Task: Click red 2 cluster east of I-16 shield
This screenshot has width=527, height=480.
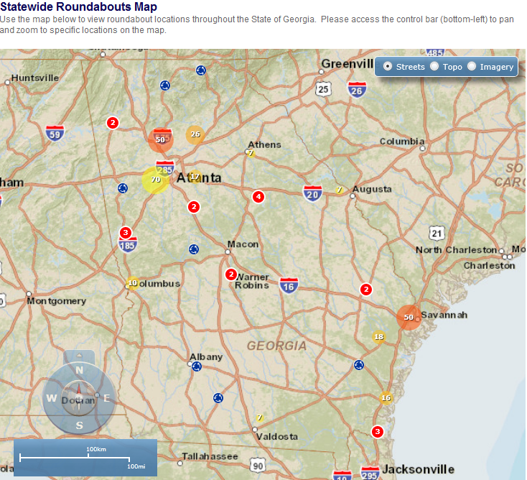Action: point(366,290)
